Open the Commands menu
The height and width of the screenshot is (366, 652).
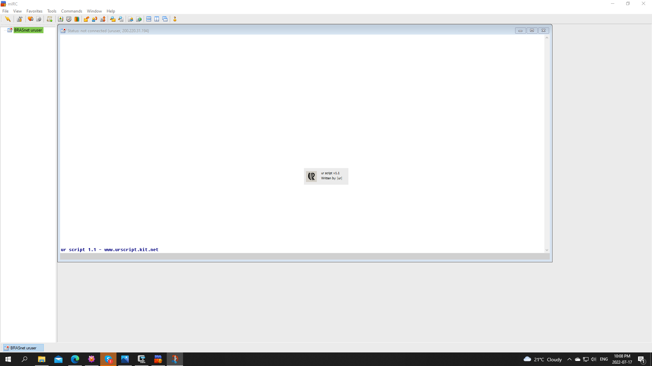pos(71,11)
